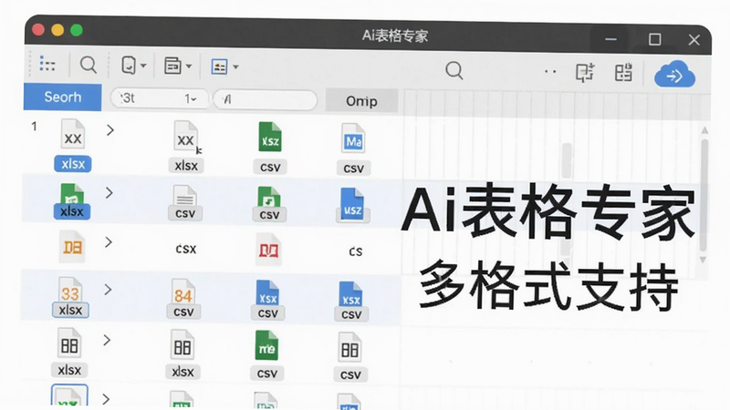Screen dimensions: 730x410
Task: Click the yellow macOS minimize button
Action: 57,30
